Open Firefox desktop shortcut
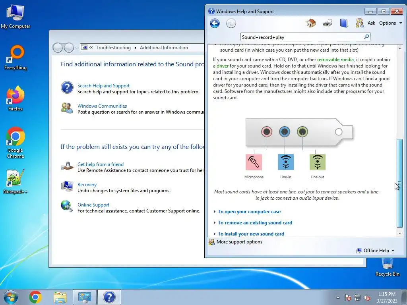Screen dimensions: 407x305 [16, 98]
